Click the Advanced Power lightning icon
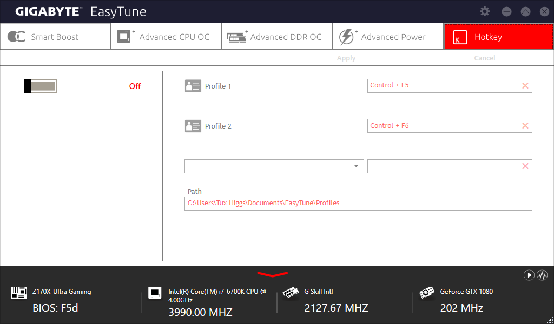 click(x=348, y=37)
